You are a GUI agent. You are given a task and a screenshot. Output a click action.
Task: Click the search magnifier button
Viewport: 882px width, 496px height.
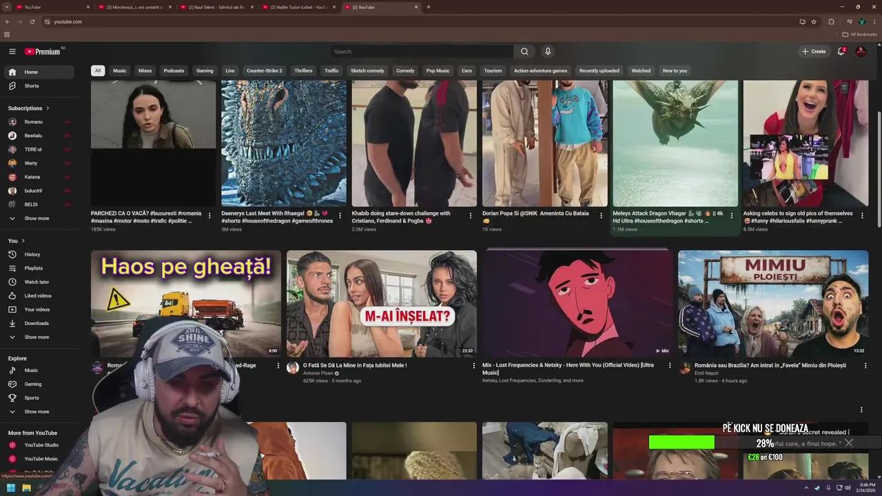(x=524, y=52)
